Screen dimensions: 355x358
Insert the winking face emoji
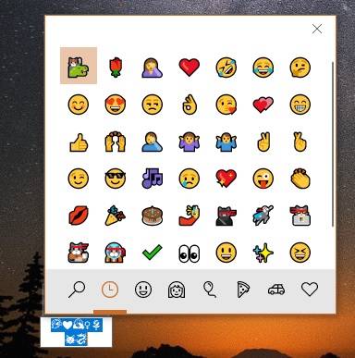click(79, 179)
